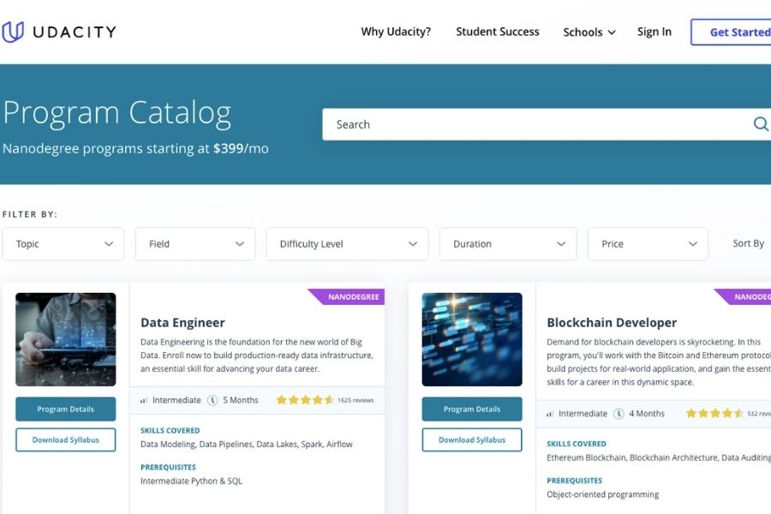Click the Data Engineer title
The image size is (771, 514).
(182, 323)
